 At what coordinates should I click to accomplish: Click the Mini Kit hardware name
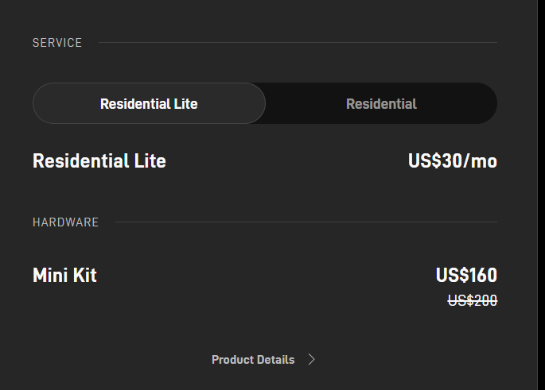[x=64, y=276]
